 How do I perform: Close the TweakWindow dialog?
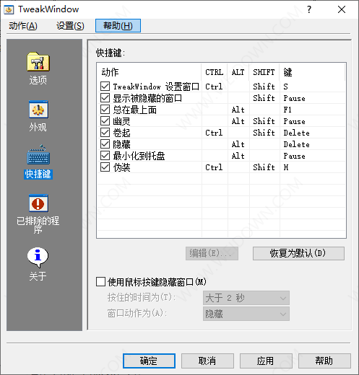pyautogui.click(x=342, y=9)
